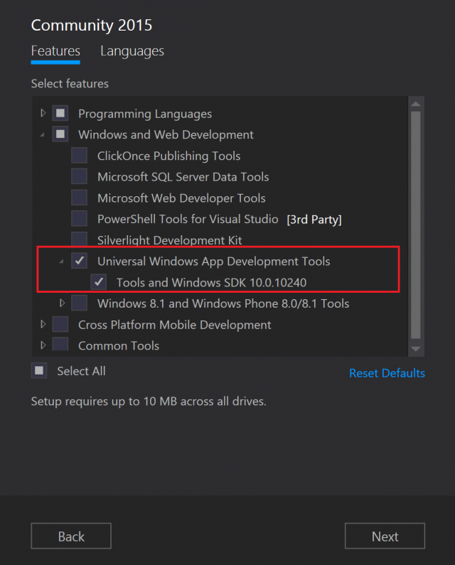This screenshot has height=565, width=455.
Task: Expand the Programming Languages node
Action: coord(43,113)
